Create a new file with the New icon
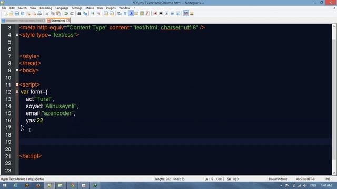The image size is (337, 189). coord(6,14)
